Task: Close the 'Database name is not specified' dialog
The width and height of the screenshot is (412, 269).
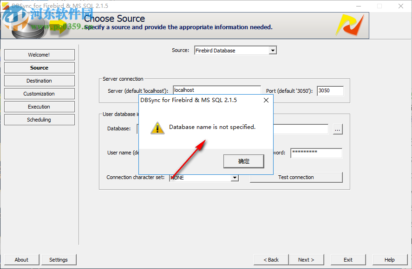Action: coord(266,100)
